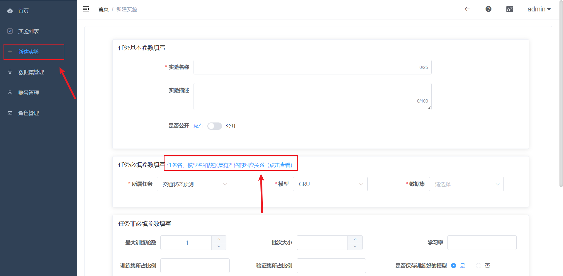Decrease 最大训练轮数 with the down arrow
Screen dimensions: 563x276
click(x=219, y=246)
